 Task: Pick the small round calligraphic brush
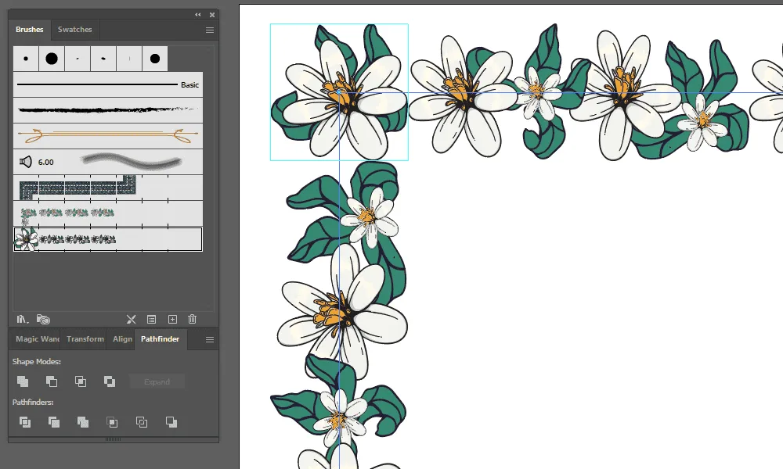click(x=26, y=59)
